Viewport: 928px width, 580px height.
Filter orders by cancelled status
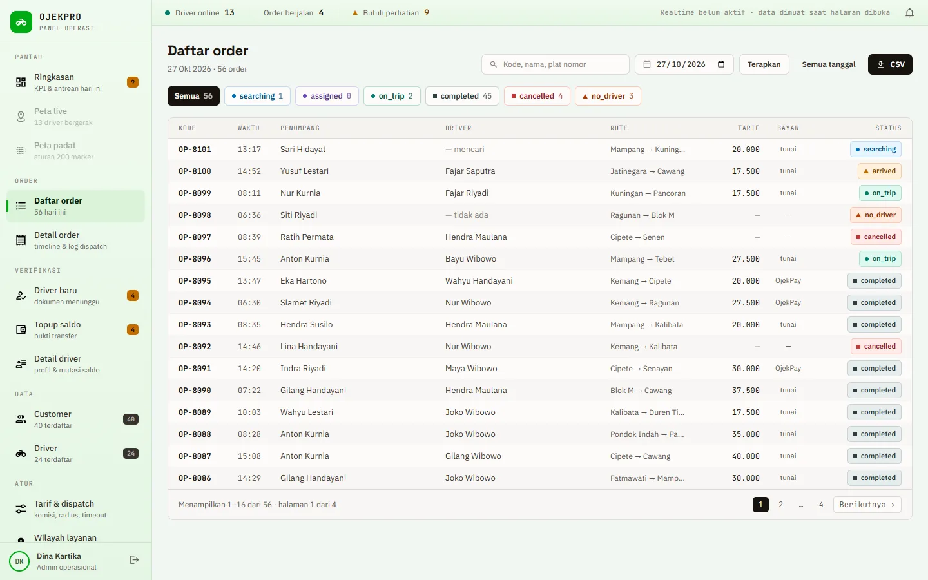[x=537, y=96]
